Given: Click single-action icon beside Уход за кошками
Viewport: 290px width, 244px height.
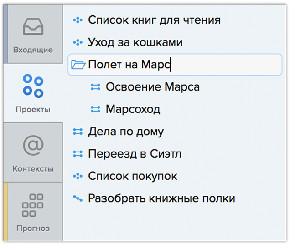Looking at the screenshot, I should click(78, 42).
